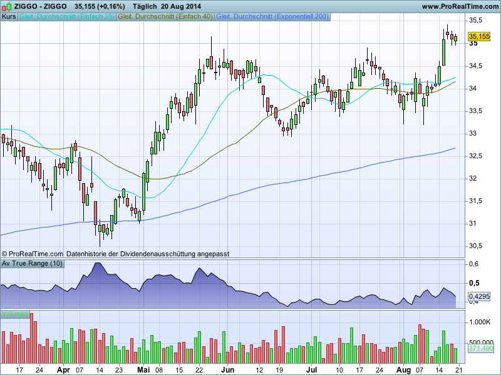Click the 33,5 price axis label
The height and width of the screenshot is (375, 501).
click(x=475, y=111)
